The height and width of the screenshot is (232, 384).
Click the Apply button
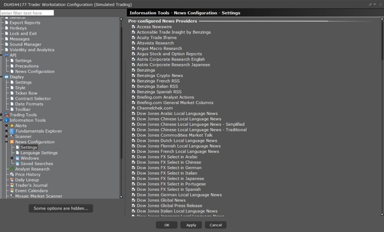(191, 225)
